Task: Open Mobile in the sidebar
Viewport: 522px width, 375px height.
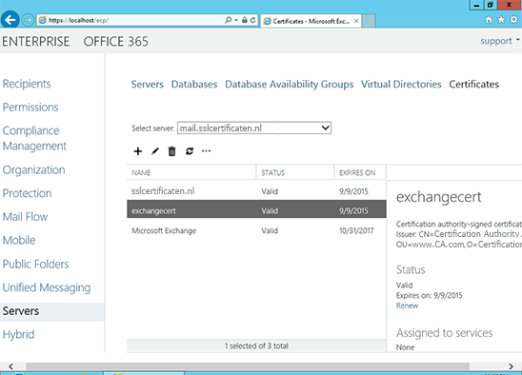Action: point(19,240)
